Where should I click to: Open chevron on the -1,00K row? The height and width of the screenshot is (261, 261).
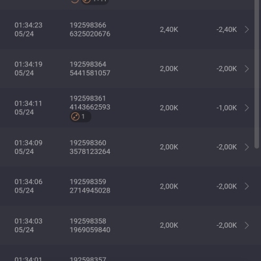click(x=247, y=108)
